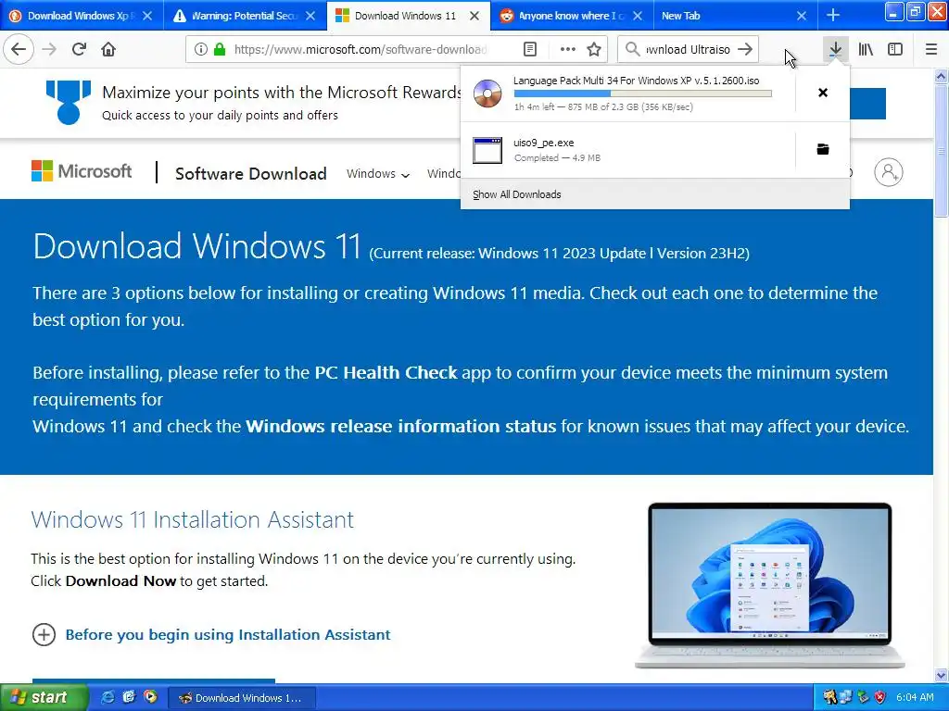The image size is (949, 711).
Task: Click the uiso9_pe.exe download name
Action: [x=543, y=143]
